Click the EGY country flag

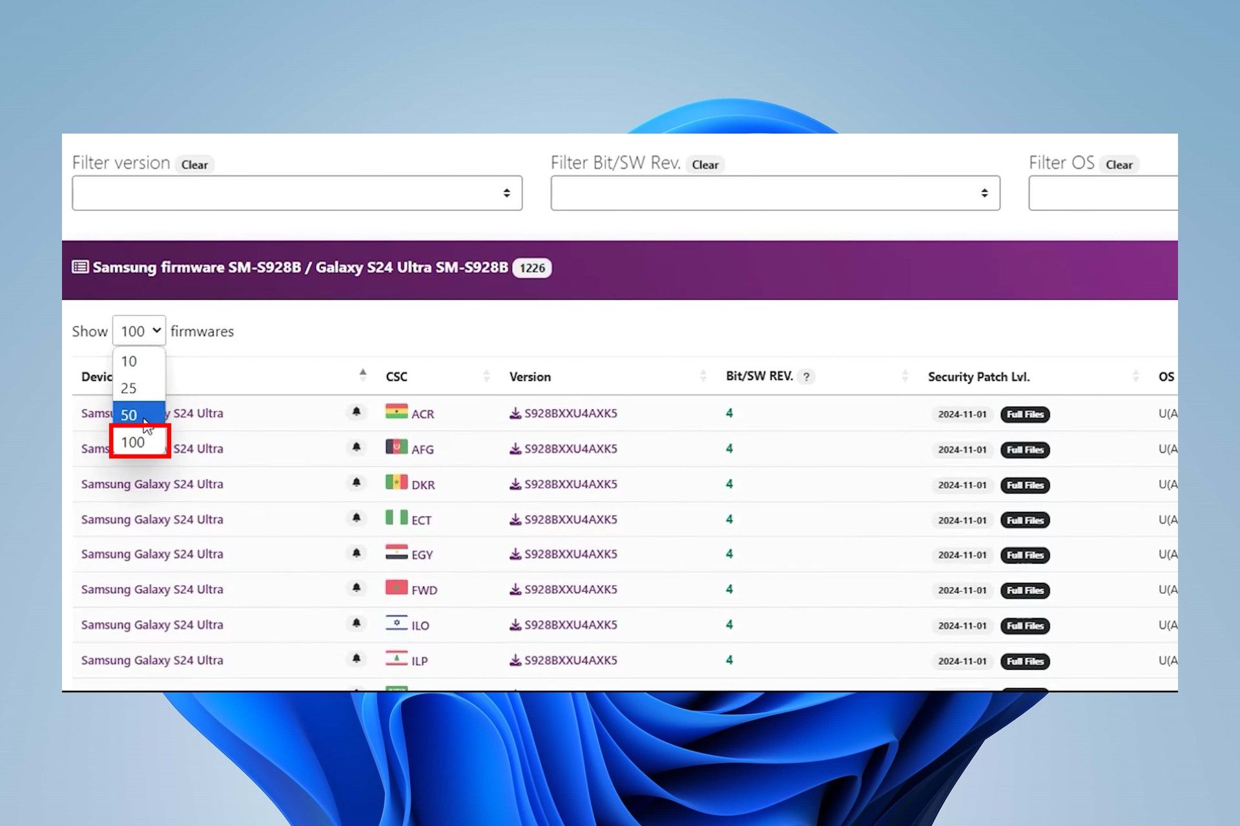[397, 552]
